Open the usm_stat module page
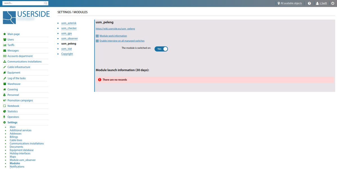 pyautogui.click(x=67, y=48)
